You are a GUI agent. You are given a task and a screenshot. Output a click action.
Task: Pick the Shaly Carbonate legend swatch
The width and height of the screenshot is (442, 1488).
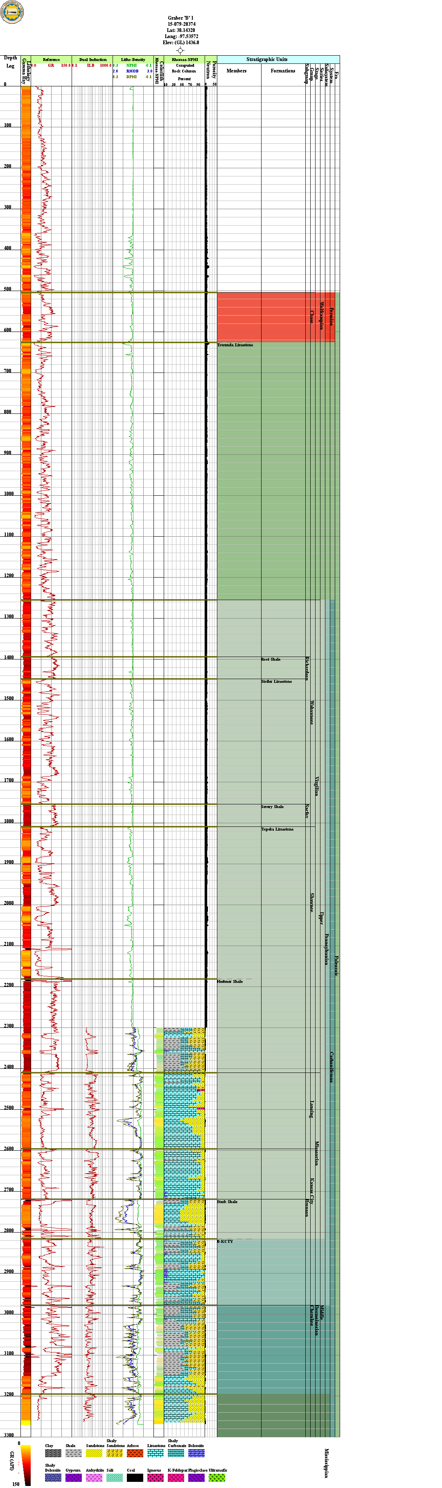[176, 1453]
